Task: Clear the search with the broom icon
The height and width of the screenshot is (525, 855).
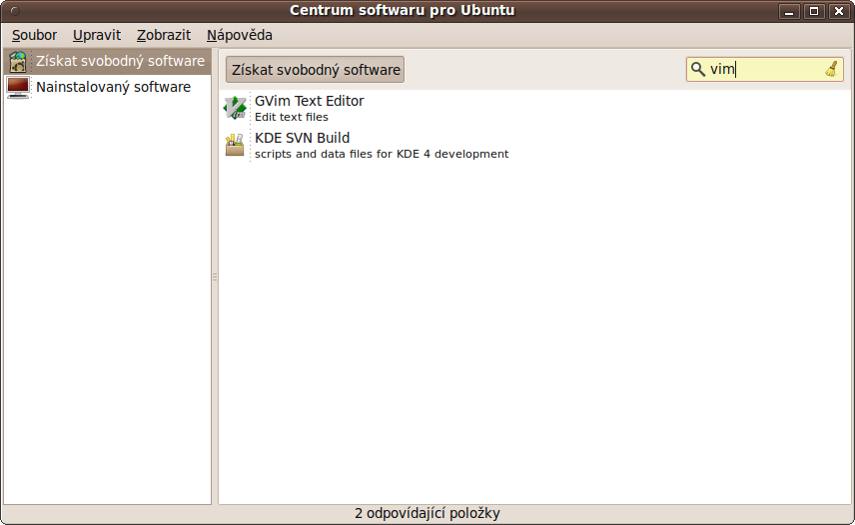Action: (x=831, y=69)
